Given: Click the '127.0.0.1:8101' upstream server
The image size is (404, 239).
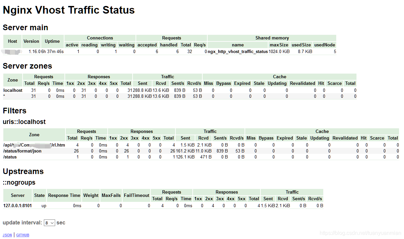Looking at the screenshot, I should click(x=18, y=206).
